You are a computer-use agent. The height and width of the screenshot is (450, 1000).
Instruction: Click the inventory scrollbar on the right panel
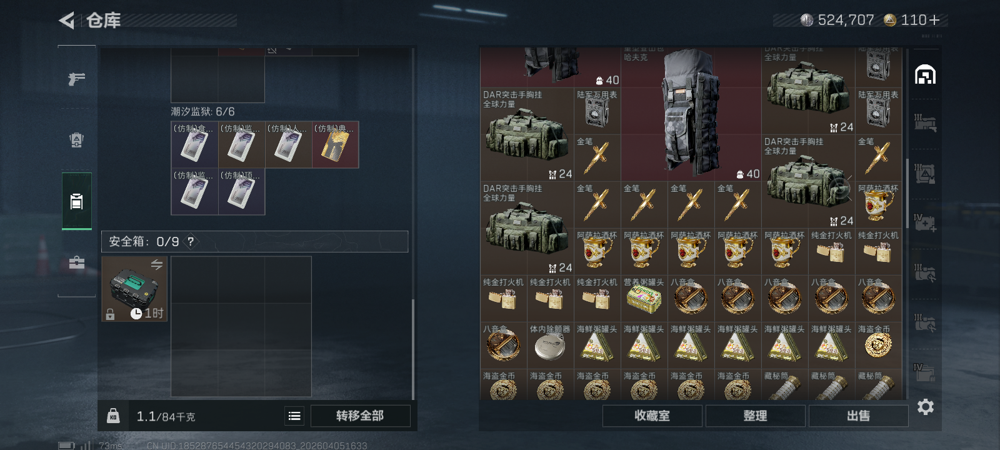pyautogui.click(x=907, y=194)
